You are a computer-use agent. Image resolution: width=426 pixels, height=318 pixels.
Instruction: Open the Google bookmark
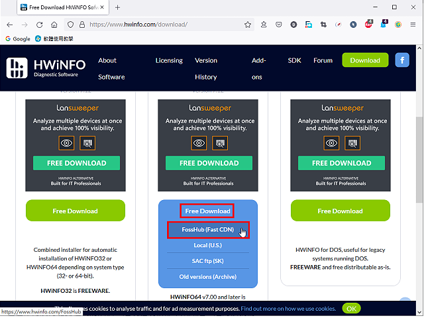[x=18, y=39]
